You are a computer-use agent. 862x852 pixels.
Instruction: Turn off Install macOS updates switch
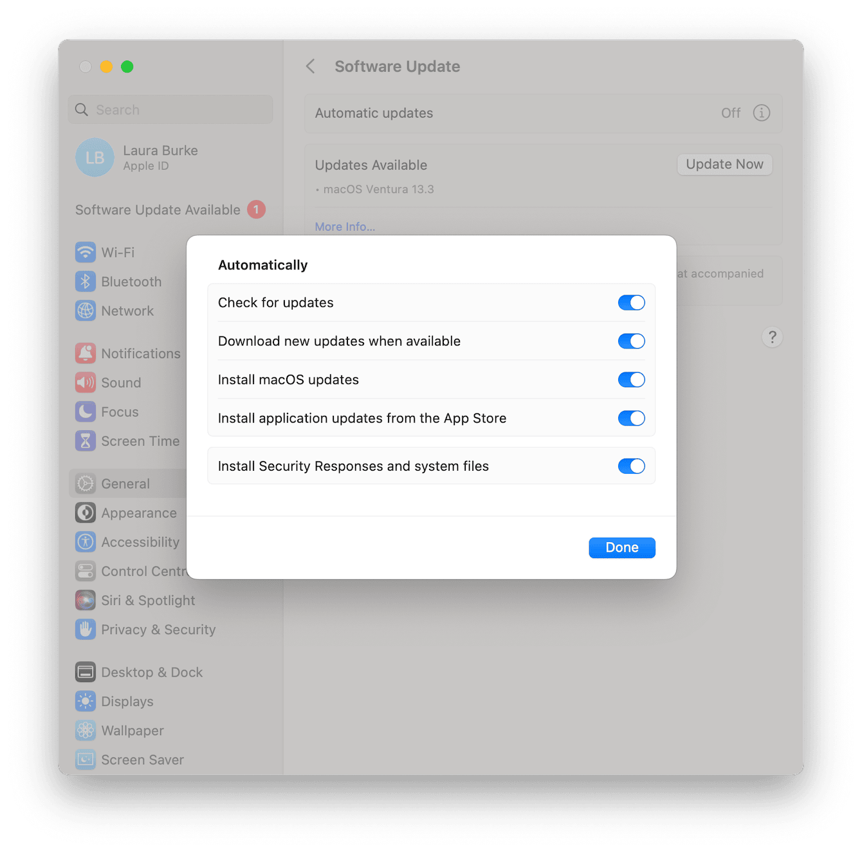pyautogui.click(x=631, y=380)
